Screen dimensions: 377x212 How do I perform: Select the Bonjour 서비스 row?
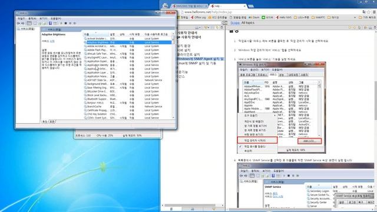(x=128, y=102)
